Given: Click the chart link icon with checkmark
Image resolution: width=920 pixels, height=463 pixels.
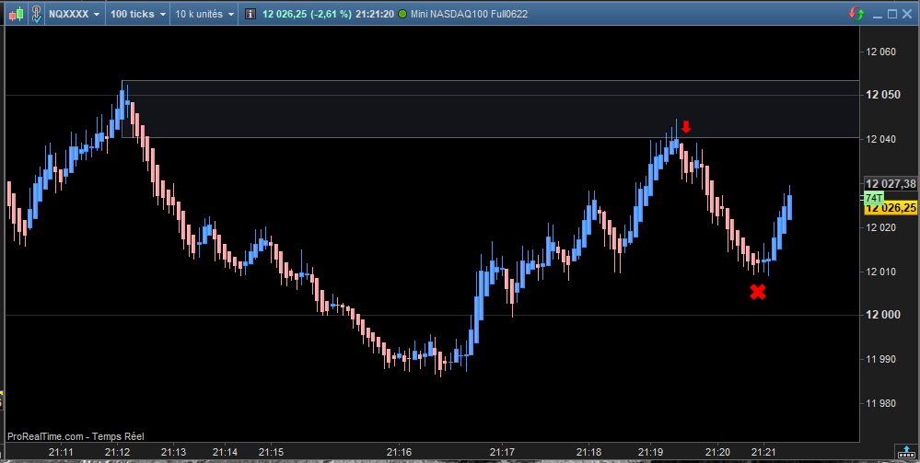Looking at the screenshot, I should (x=37, y=14).
